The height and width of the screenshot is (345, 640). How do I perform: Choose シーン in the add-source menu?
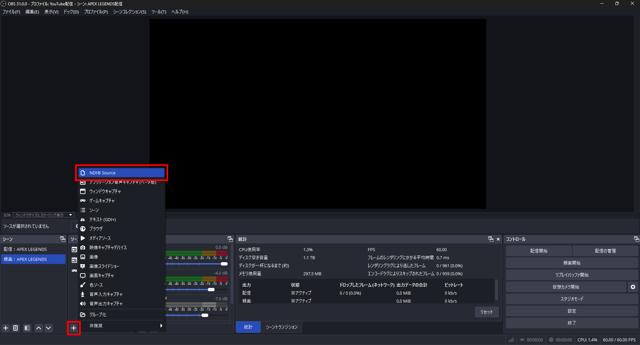point(121,210)
